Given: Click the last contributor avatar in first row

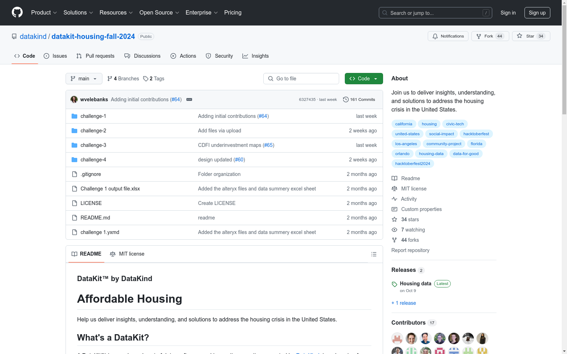Looking at the screenshot, I should (x=482, y=338).
